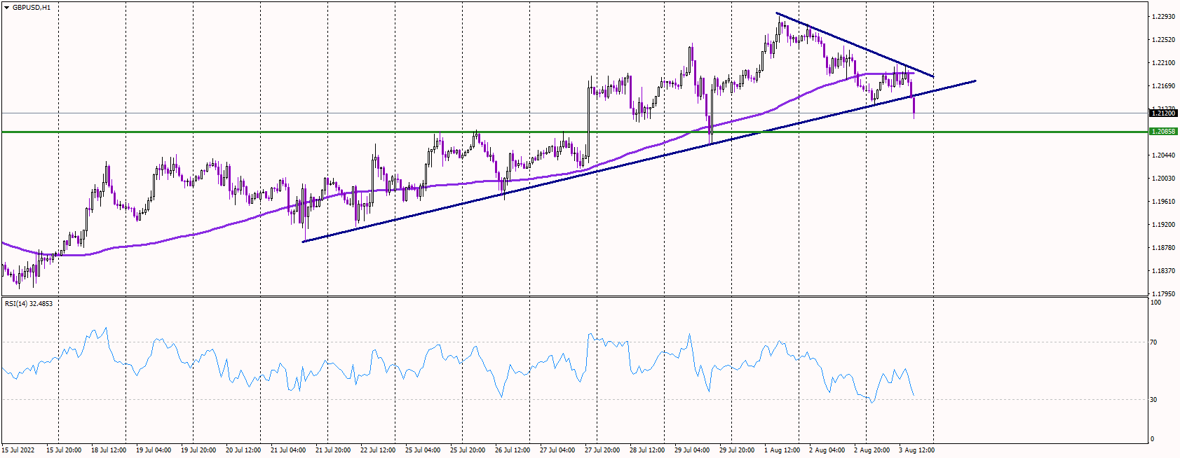Click time axis label 2 Aug 20:00
This screenshot has width=1180, height=458.
pyautogui.click(x=872, y=450)
